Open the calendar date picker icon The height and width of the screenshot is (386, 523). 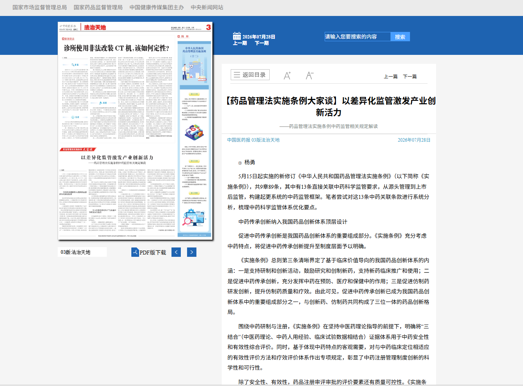(237, 36)
